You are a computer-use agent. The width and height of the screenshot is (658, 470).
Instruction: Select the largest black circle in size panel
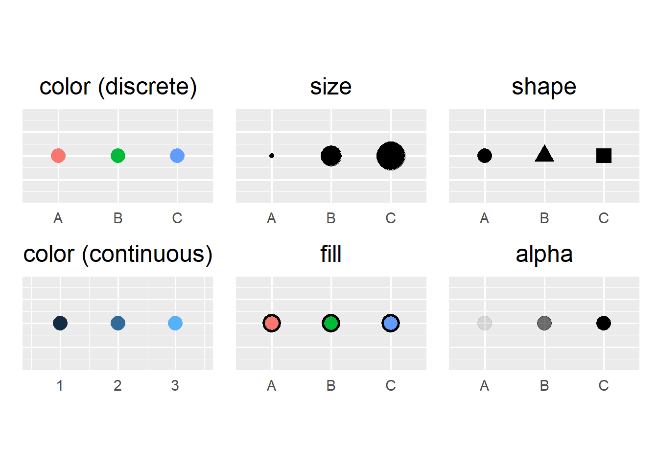(x=391, y=156)
